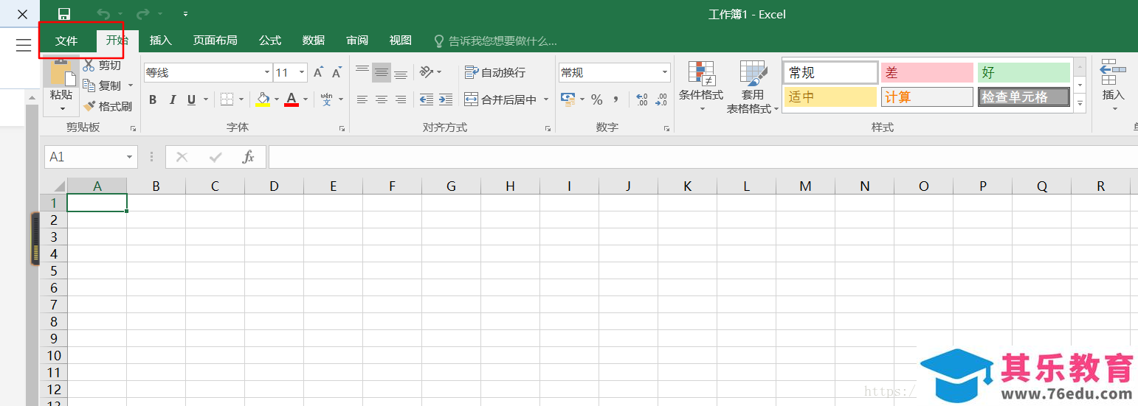Expand the 粘贴 dropdown arrow

pos(62,108)
